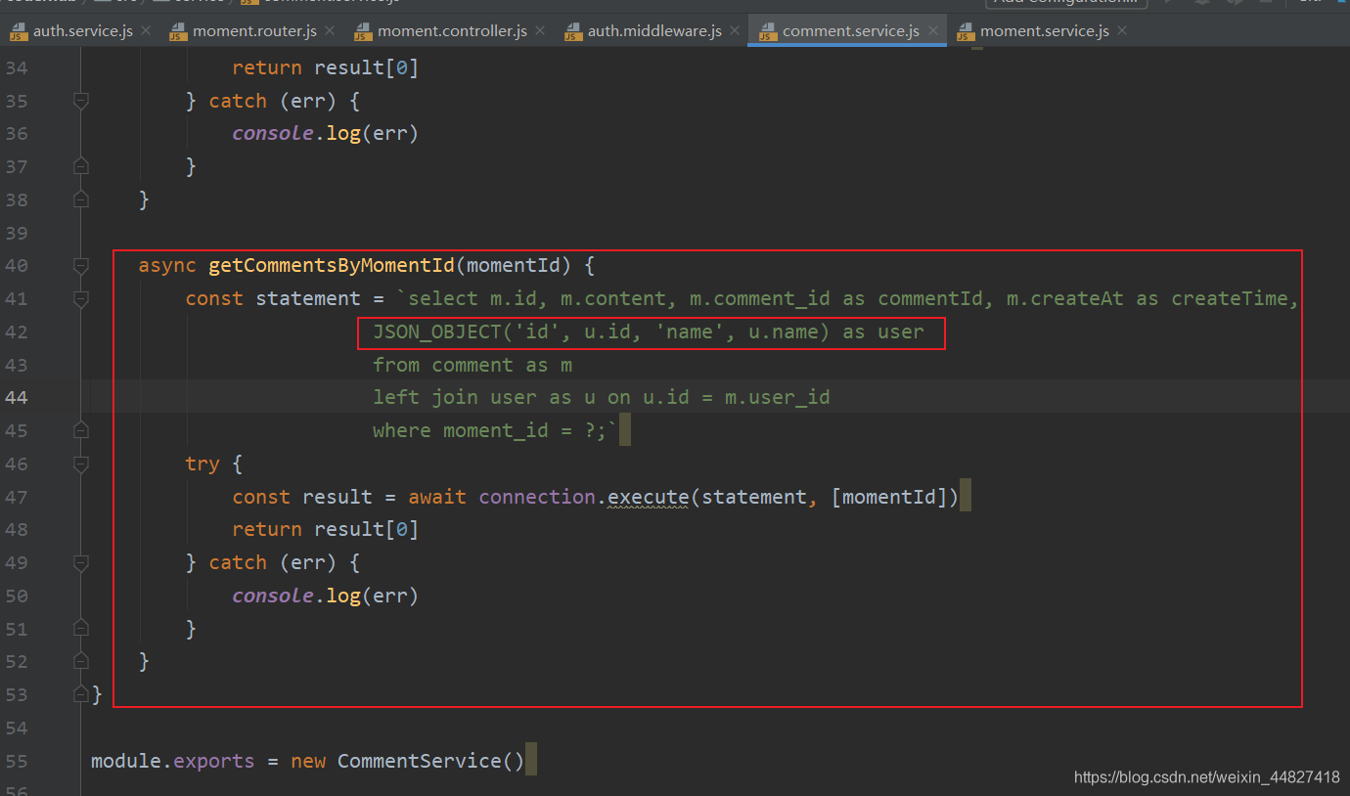Close the comment.service.js tab
Screen dimensions: 1350x796
click(933, 31)
